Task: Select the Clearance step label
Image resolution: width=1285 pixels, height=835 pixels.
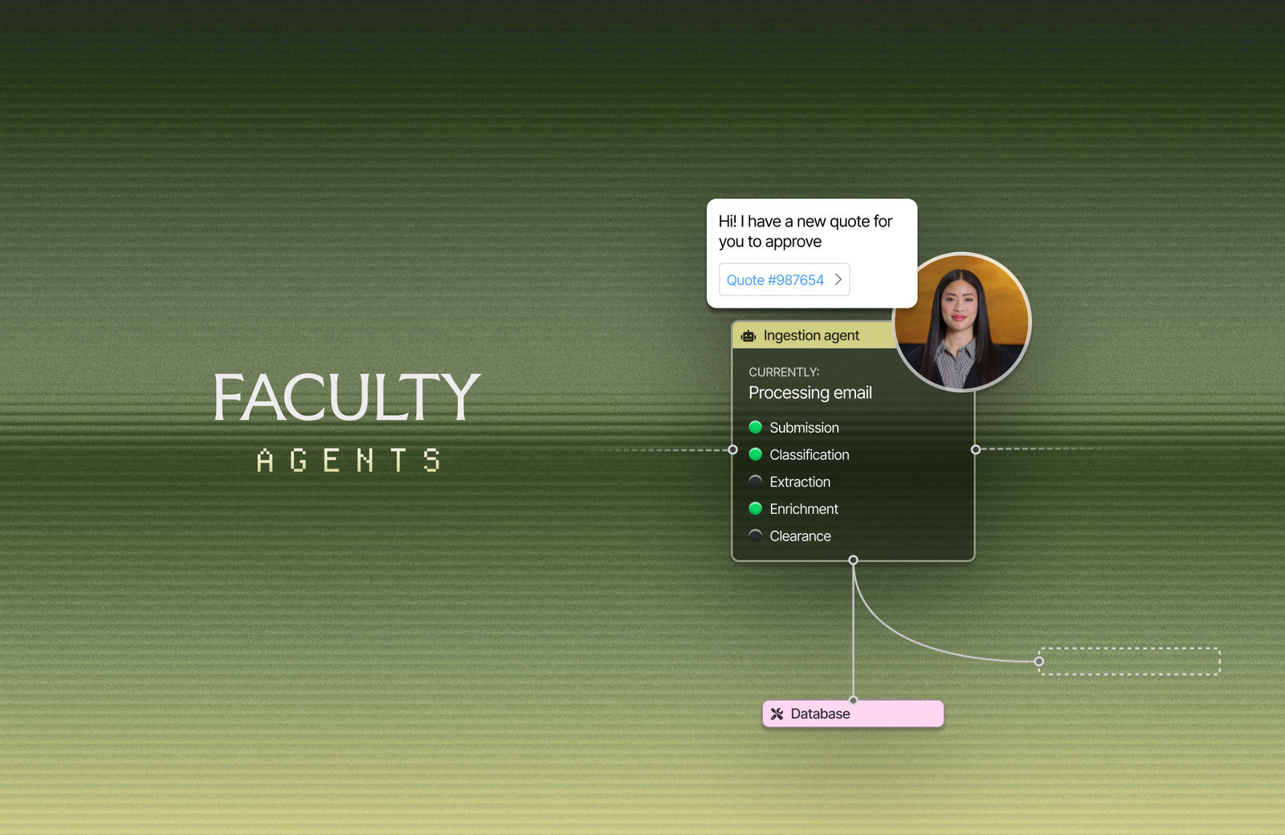Action: tap(800, 536)
